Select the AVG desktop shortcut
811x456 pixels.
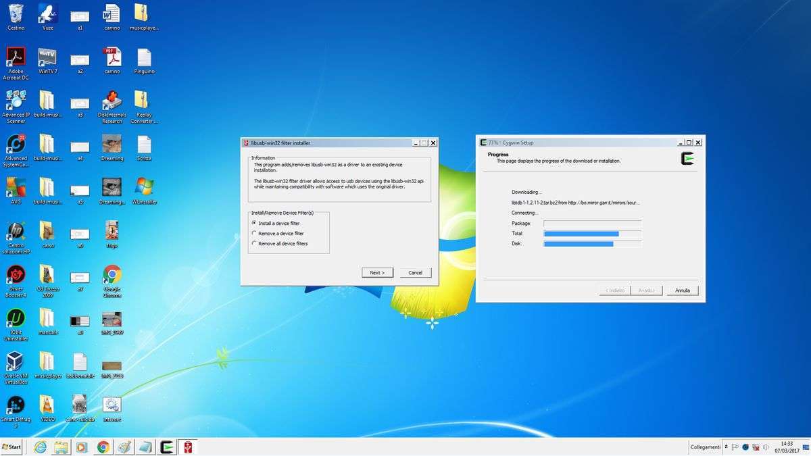click(16, 191)
